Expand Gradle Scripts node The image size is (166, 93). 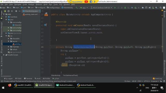pyautogui.click(x=4, y=55)
